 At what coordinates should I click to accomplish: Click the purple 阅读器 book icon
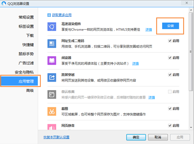pyautogui.click(x=52, y=60)
